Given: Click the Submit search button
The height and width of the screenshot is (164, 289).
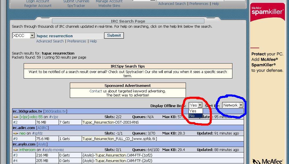Looking at the screenshot, I should tap(114, 36).
